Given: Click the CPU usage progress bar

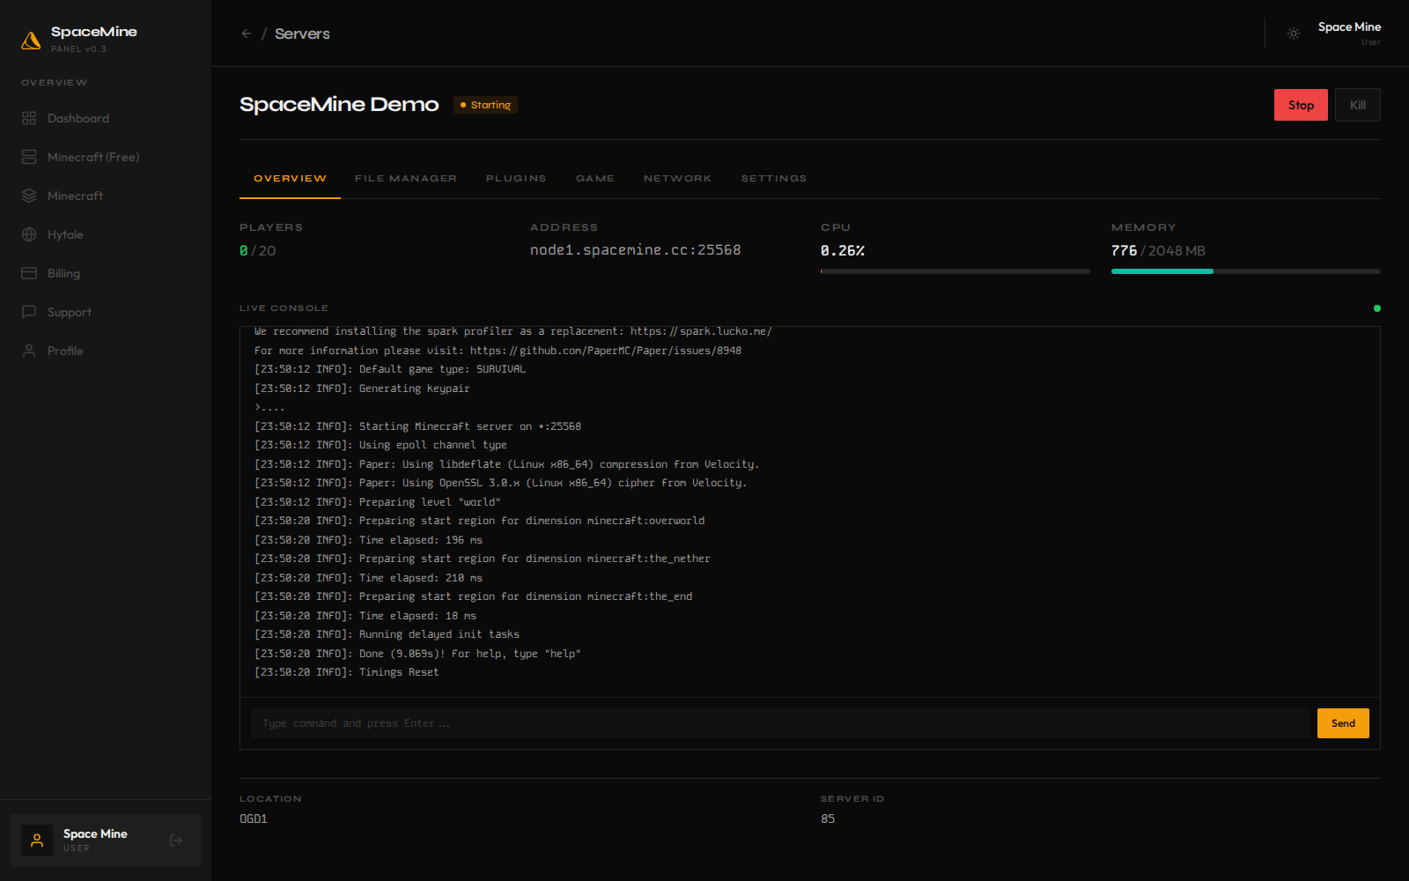Looking at the screenshot, I should coord(955,271).
